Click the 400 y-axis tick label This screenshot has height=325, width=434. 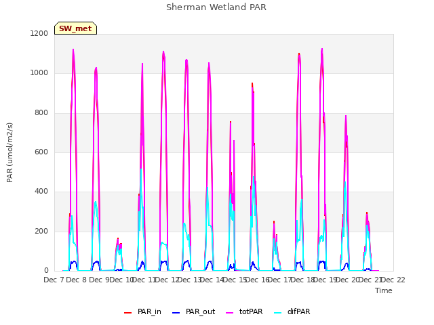click(41, 191)
